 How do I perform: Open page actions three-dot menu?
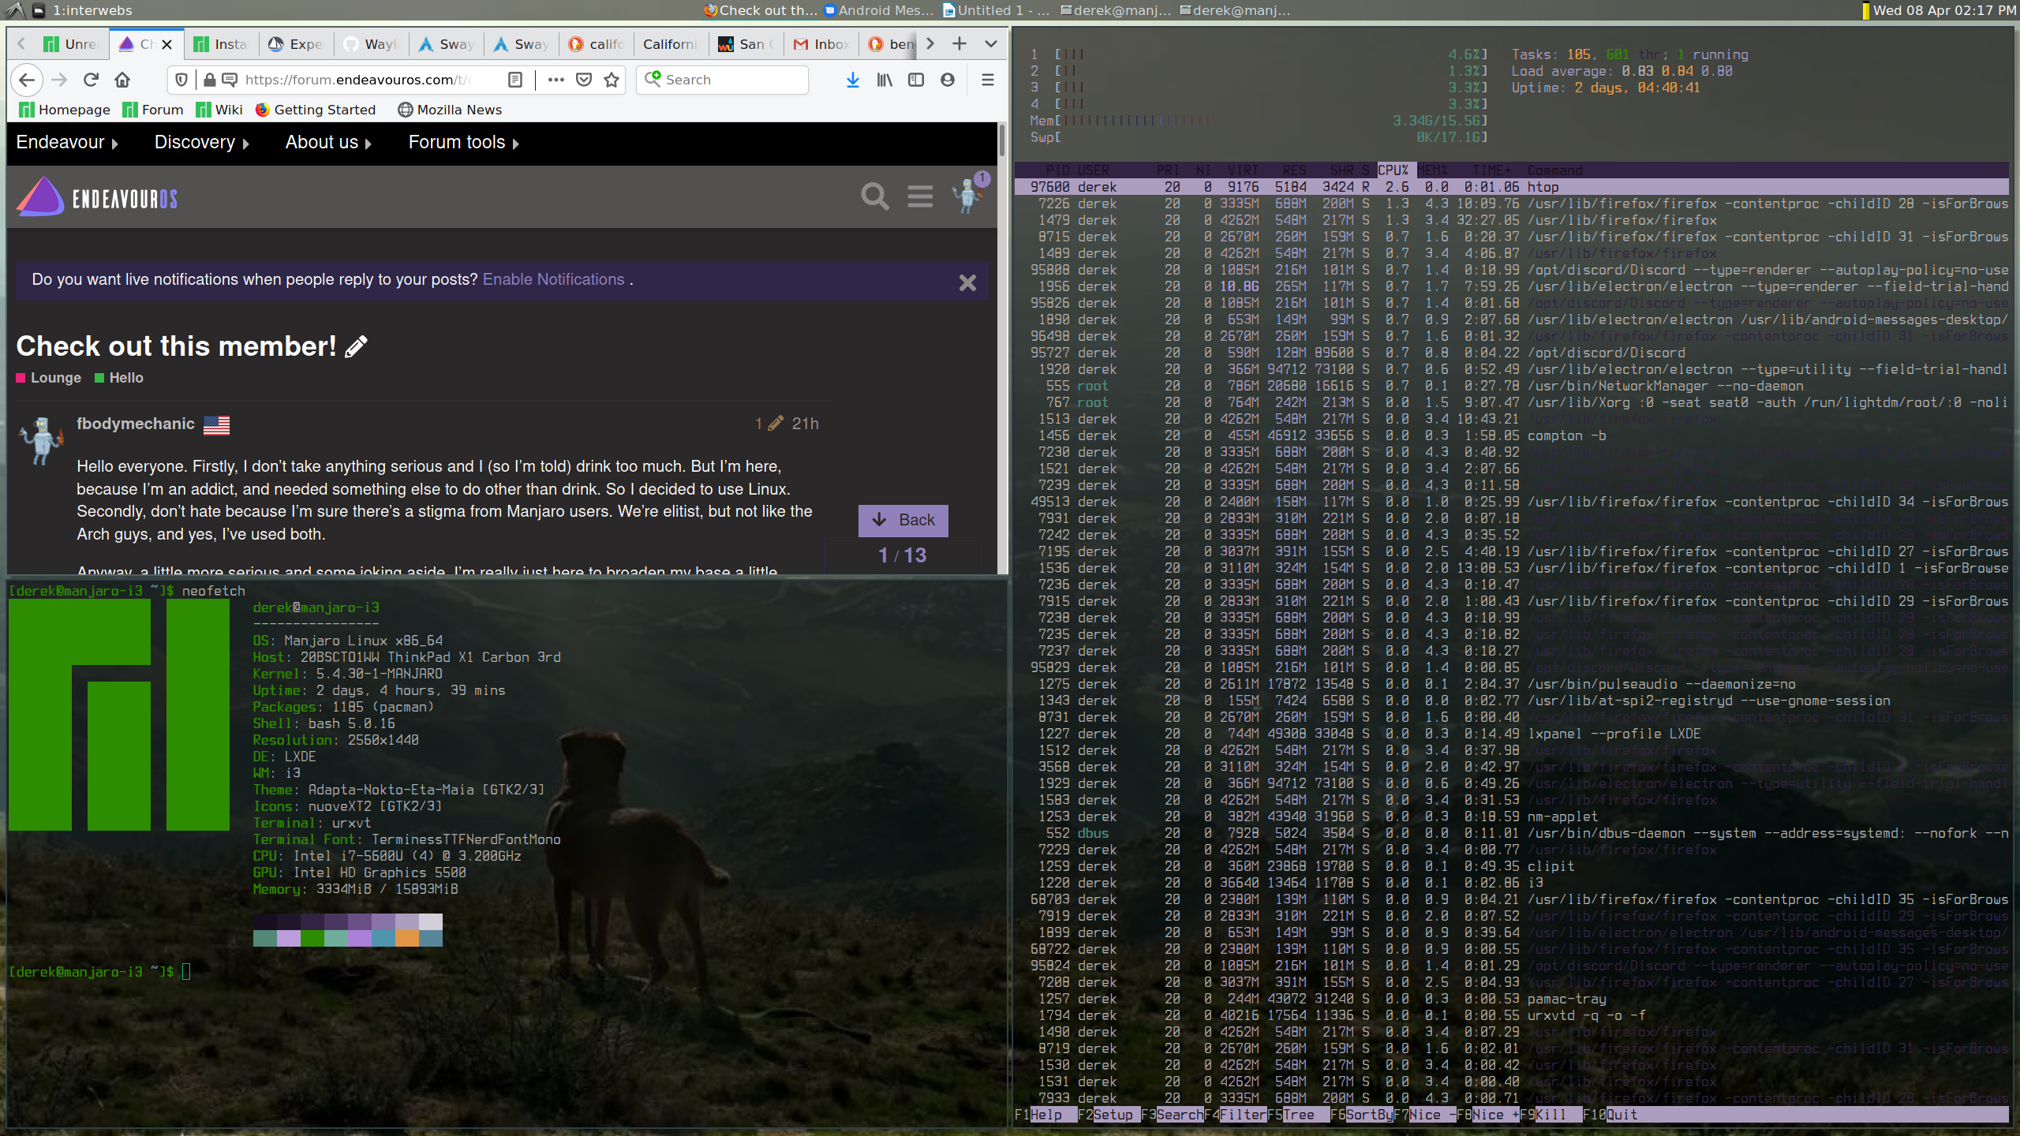pyautogui.click(x=556, y=80)
